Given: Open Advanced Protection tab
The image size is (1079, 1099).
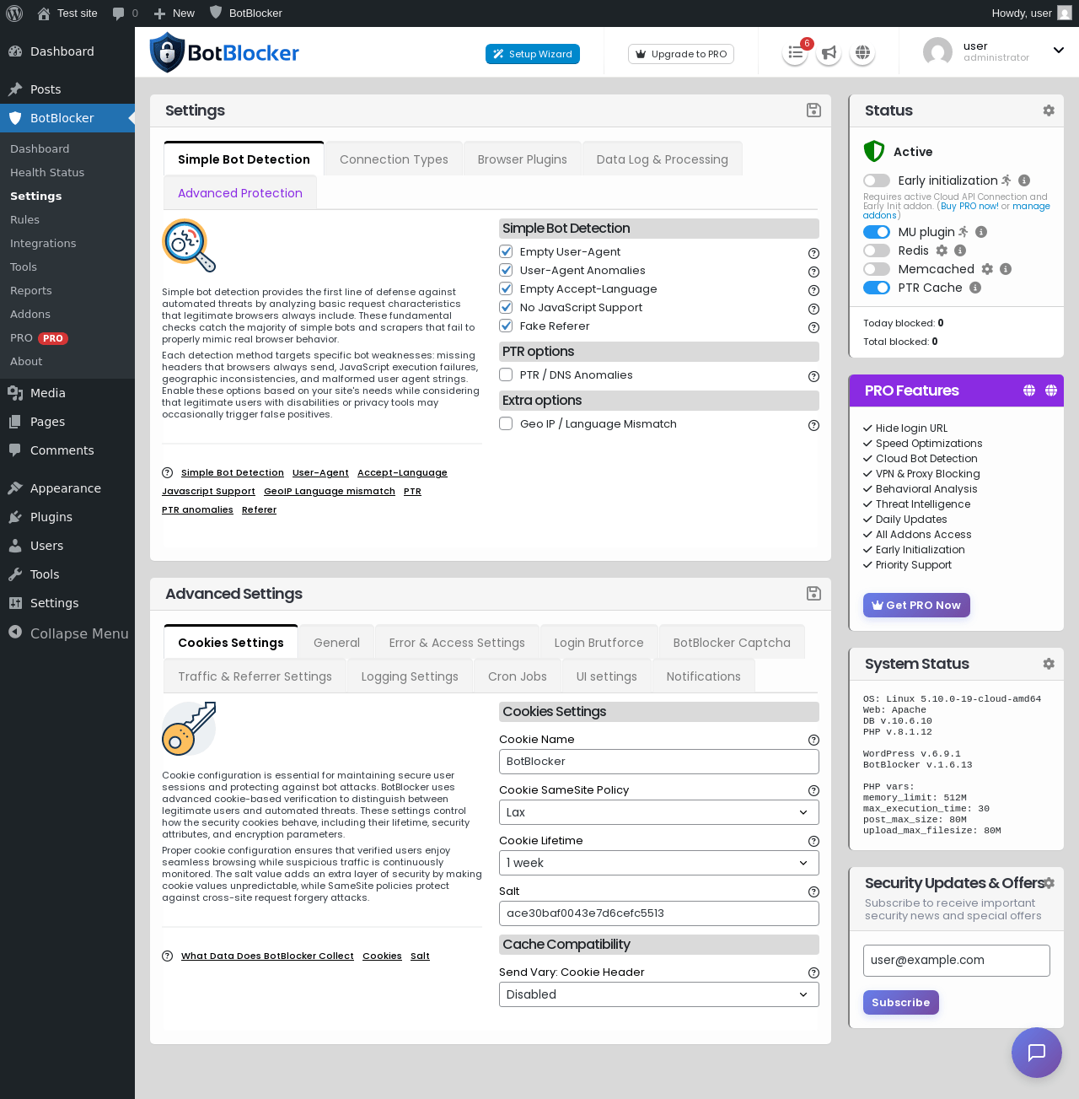Looking at the screenshot, I should coord(240,193).
